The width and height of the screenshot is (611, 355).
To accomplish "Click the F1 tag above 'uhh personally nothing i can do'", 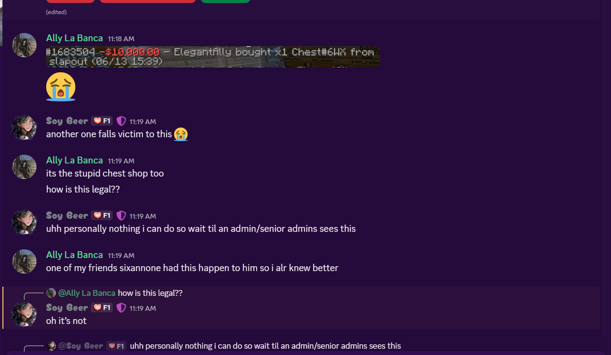I will pos(102,216).
